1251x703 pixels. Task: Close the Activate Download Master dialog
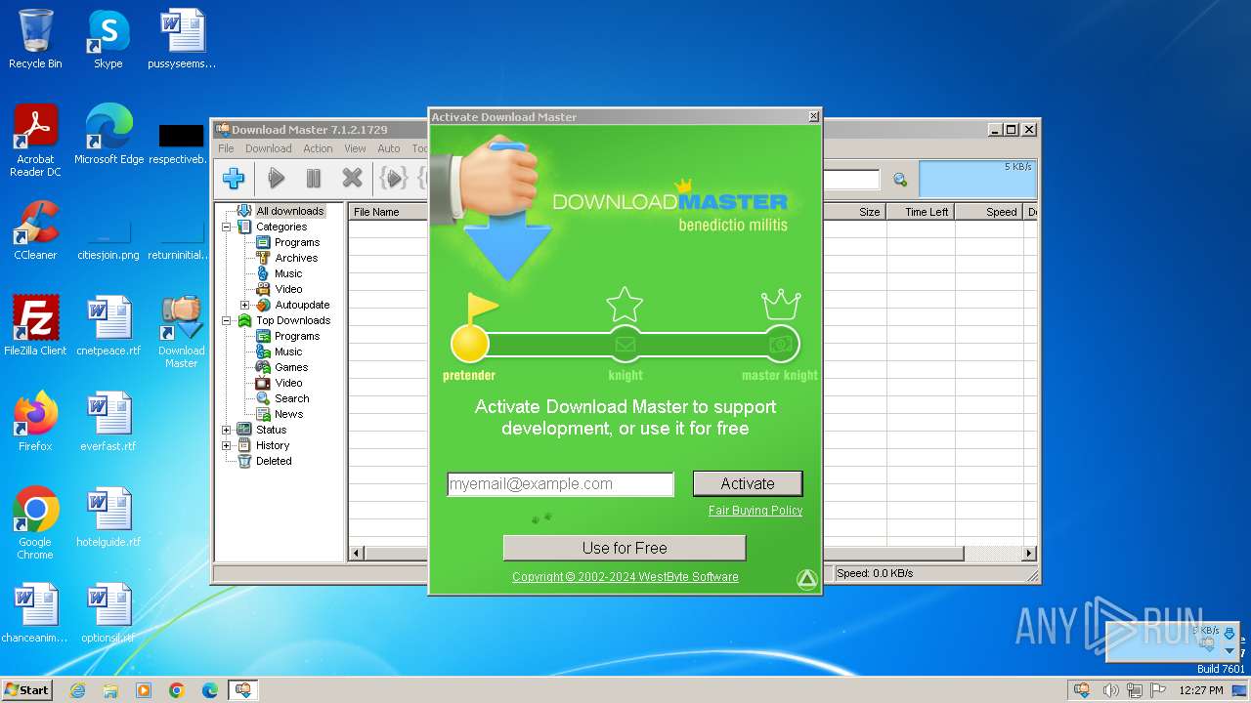(813, 117)
